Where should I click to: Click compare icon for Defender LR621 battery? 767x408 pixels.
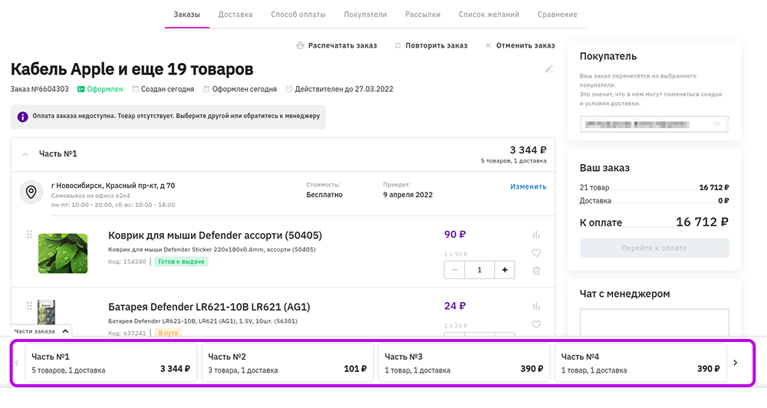(536, 306)
